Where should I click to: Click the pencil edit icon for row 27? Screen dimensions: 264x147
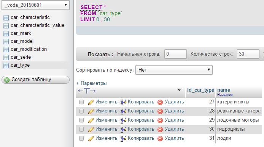[91, 102]
